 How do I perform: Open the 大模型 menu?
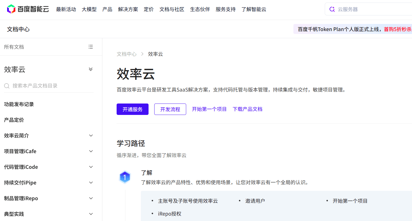(x=89, y=9)
